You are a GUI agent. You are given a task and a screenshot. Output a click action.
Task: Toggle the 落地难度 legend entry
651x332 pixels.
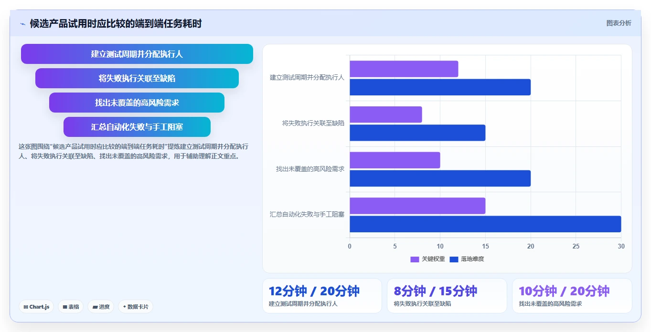467,259
